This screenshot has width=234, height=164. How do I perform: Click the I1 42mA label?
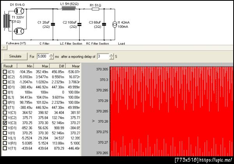click(124, 23)
